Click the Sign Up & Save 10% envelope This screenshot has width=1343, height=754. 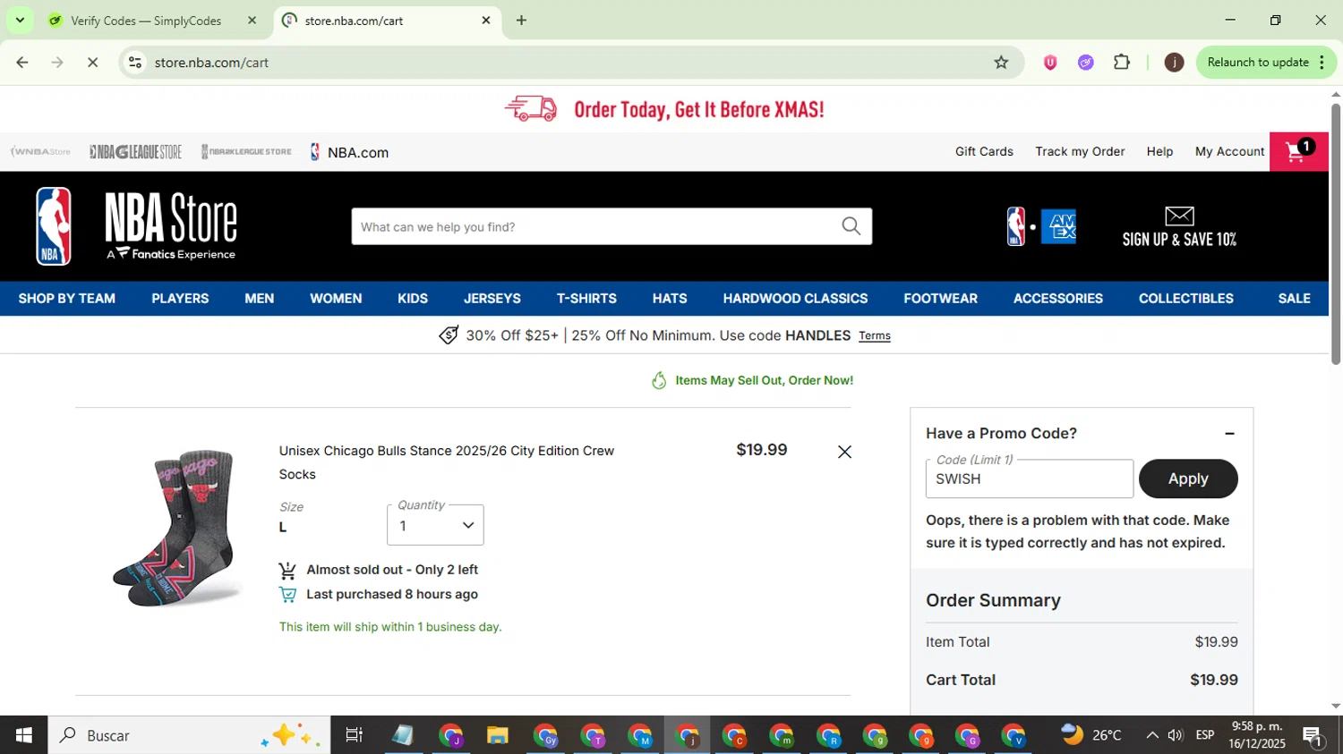click(x=1179, y=226)
